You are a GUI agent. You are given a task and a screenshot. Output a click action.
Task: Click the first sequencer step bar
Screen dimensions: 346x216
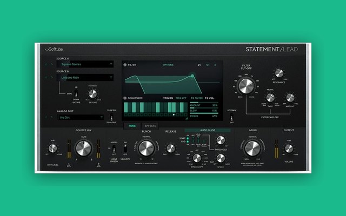click(x=126, y=107)
